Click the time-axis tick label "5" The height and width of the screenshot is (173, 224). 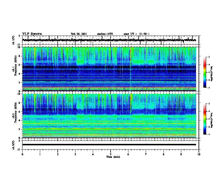[111, 154]
